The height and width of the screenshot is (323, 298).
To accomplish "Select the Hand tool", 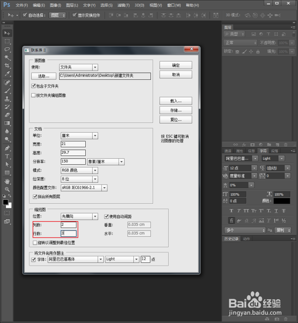I will (x=7, y=181).
